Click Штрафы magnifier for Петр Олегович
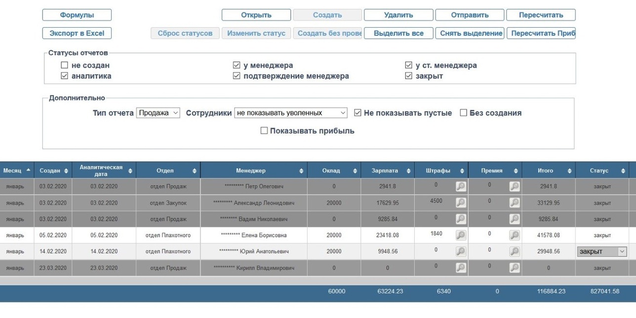 (461, 186)
